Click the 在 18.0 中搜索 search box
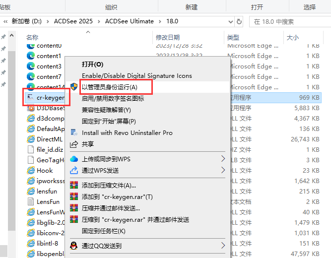 click(290, 21)
